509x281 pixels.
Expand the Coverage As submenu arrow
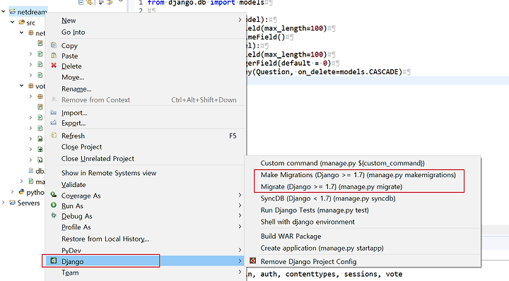[x=240, y=195]
